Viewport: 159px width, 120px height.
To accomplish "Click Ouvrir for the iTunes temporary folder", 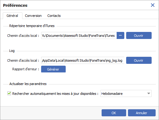I will [139, 35].
